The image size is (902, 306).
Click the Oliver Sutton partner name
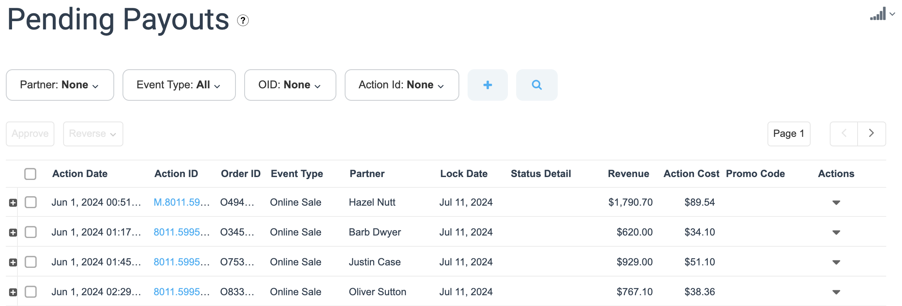[x=377, y=292]
